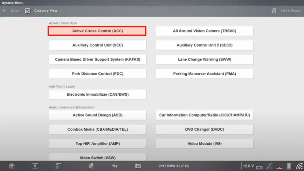Image resolution: width=304 pixels, height=171 pixels.
Task: Click the 12.0 V vehicle voltage indicator
Action: (248, 166)
